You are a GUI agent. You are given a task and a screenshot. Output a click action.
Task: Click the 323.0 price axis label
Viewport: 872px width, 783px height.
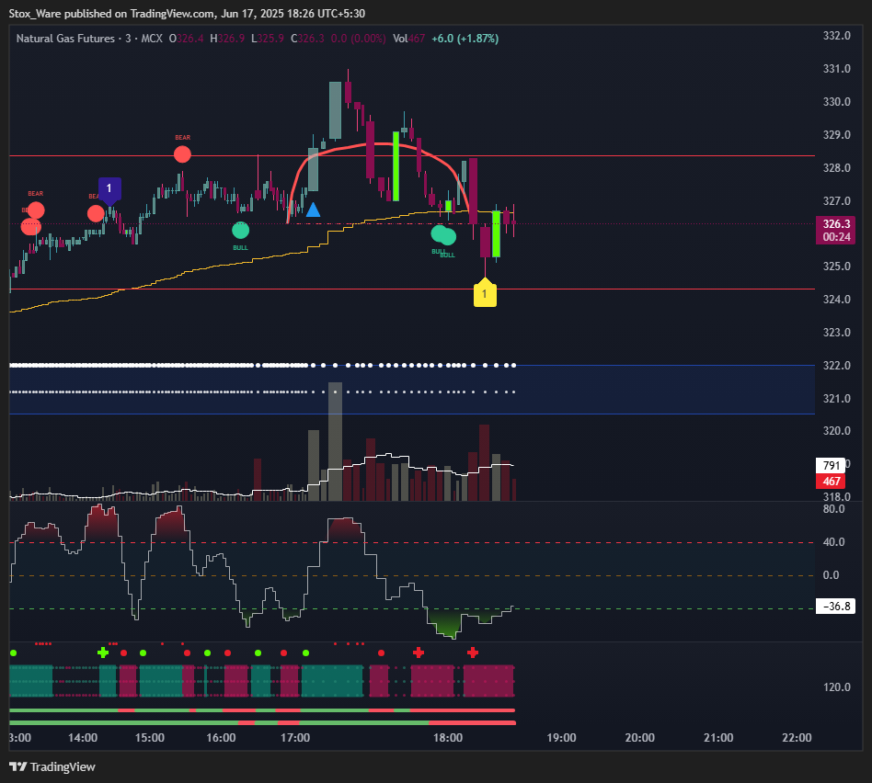tap(836, 333)
